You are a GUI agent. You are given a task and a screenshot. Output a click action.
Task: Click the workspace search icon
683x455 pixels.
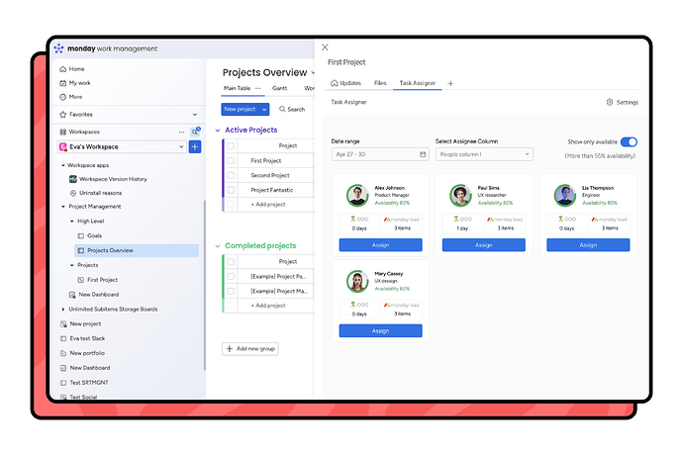[x=195, y=132]
